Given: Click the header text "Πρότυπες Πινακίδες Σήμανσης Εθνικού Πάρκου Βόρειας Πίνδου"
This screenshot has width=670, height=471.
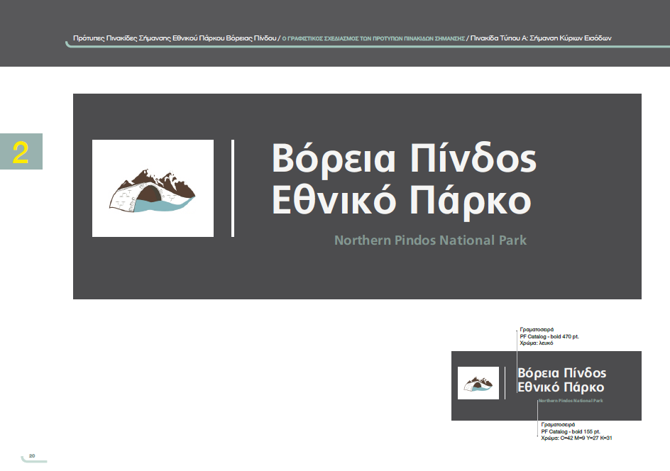Looking at the screenshot, I should (x=175, y=38).
